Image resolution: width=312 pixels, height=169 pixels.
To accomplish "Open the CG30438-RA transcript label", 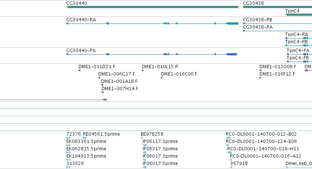I will [258, 27].
